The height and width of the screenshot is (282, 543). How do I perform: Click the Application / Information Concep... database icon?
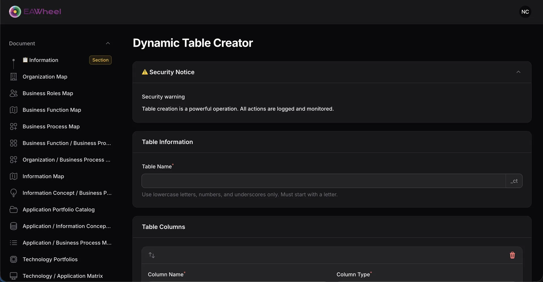coord(14,226)
